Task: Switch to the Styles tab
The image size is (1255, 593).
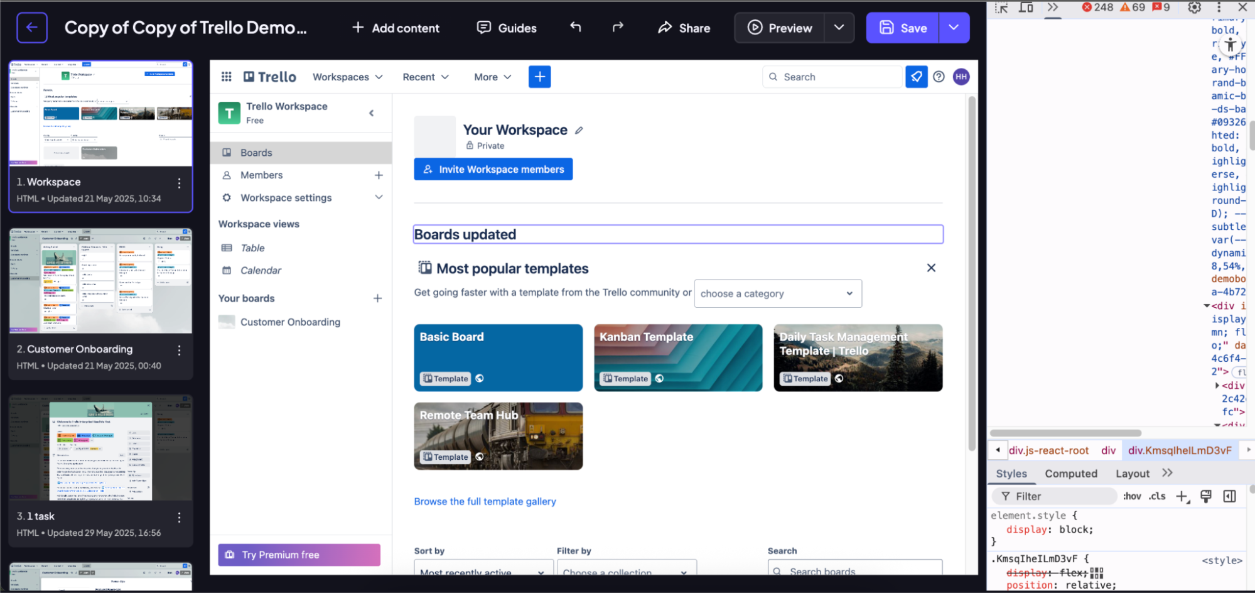Action: click(1011, 474)
